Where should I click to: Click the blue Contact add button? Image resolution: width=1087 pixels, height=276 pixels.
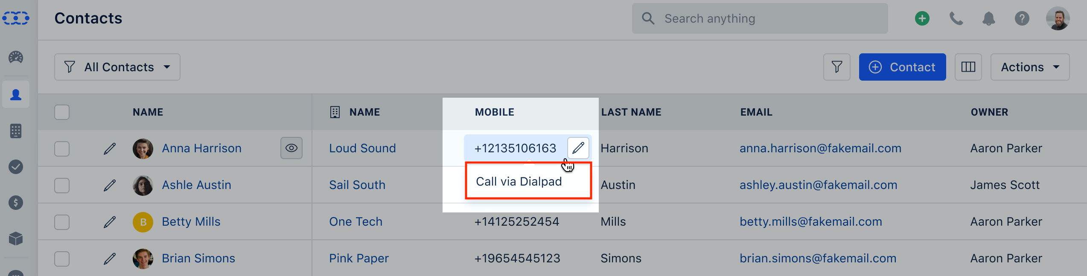click(x=903, y=67)
